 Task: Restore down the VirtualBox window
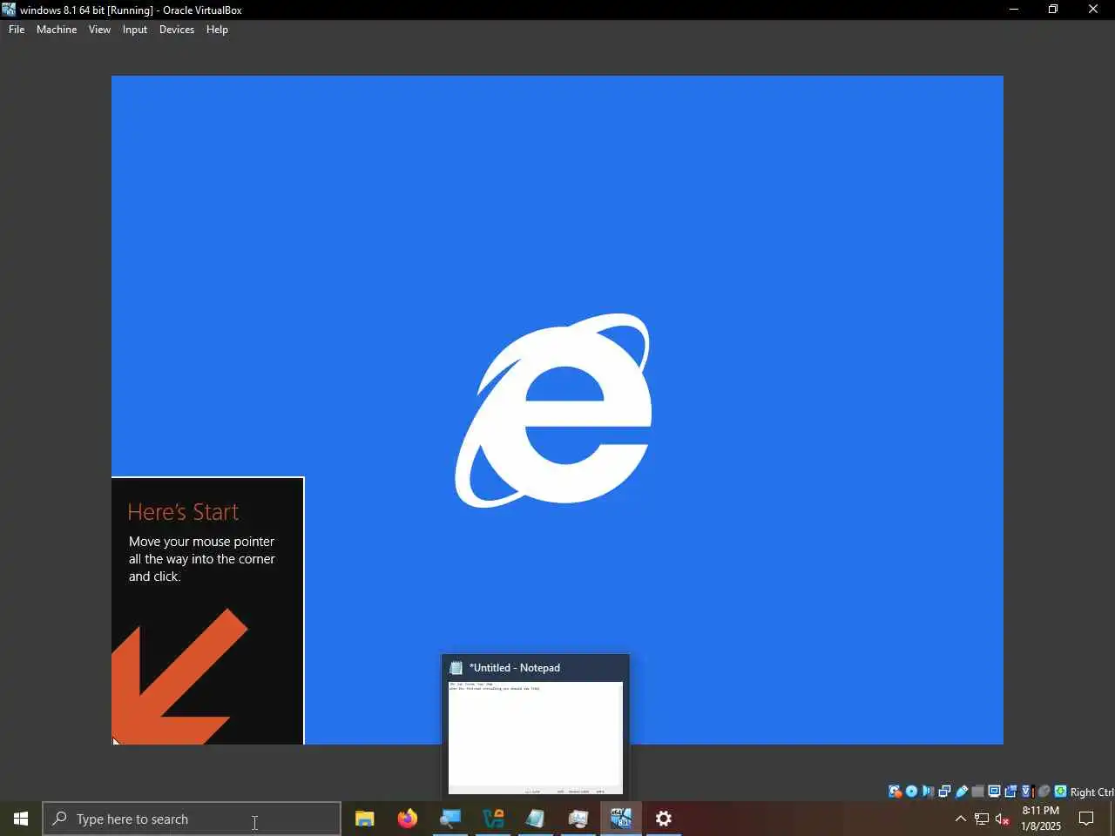click(1053, 10)
